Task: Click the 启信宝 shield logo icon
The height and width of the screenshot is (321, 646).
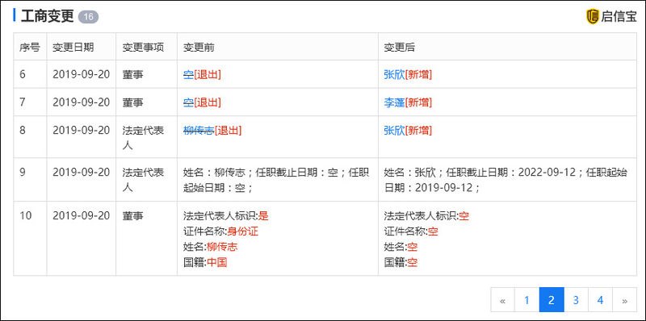Action: (x=593, y=16)
